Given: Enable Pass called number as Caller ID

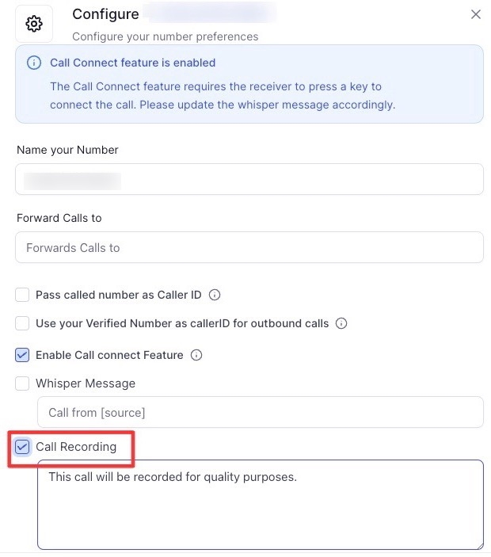Looking at the screenshot, I should pyautogui.click(x=23, y=295).
